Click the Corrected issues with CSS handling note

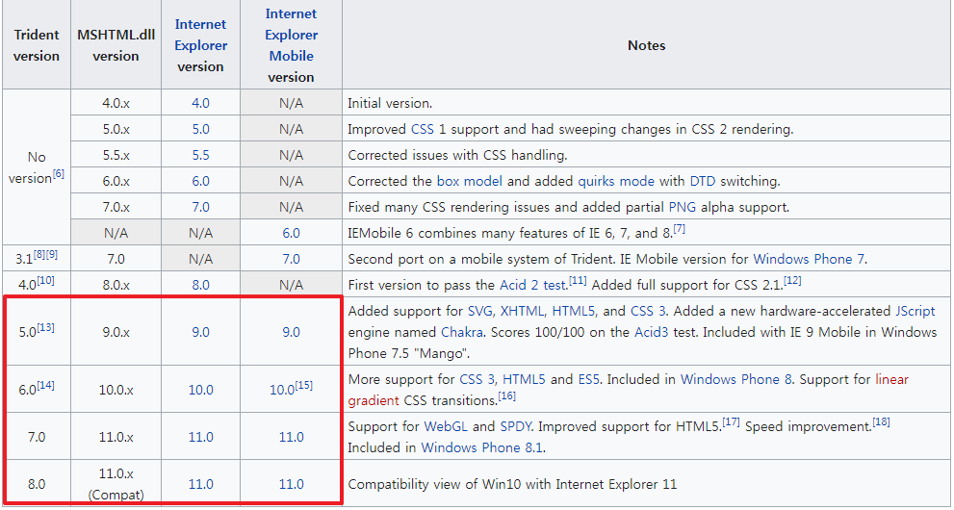457,155
